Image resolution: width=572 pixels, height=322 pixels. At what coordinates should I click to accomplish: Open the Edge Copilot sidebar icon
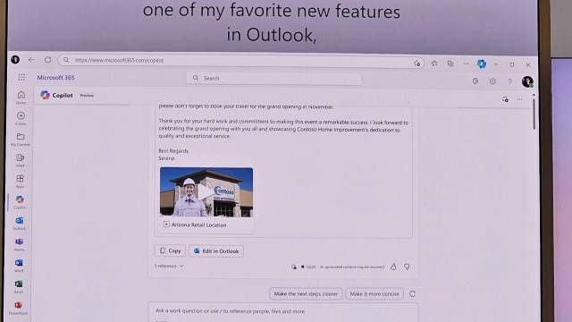click(482, 64)
